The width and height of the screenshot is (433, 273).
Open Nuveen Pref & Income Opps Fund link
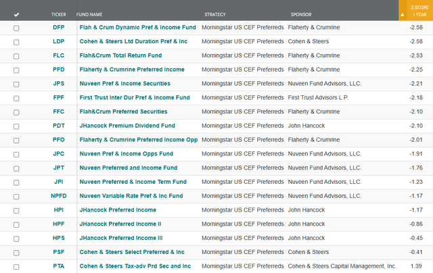coord(127,154)
